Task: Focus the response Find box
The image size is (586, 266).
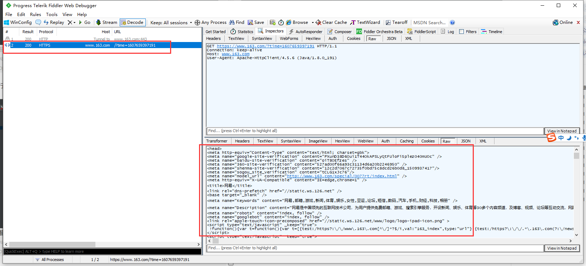Action: (x=375, y=248)
